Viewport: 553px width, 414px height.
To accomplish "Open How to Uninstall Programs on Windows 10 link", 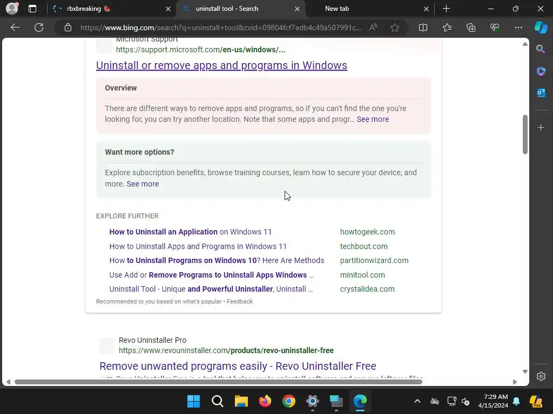I will [x=217, y=260].
